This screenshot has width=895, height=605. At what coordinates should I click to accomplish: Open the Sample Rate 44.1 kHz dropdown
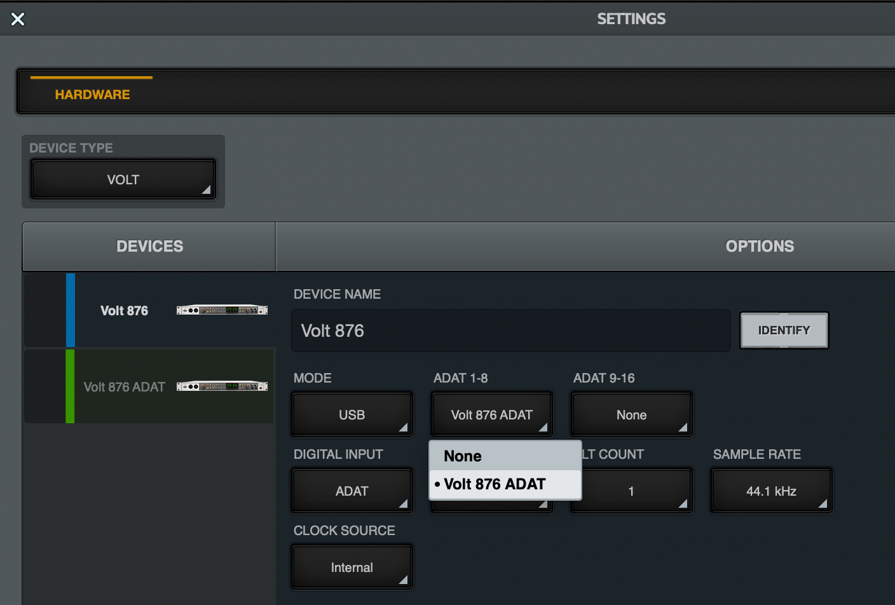pyautogui.click(x=771, y=491)
